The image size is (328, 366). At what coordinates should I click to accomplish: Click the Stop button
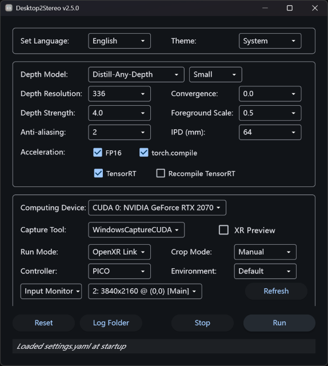tap(202, 323)
